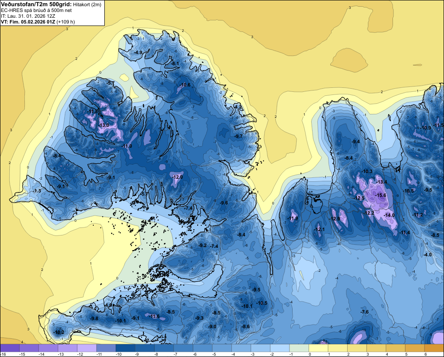444x357 pixels.
Task: Click the -11.4 temperature value
Action: click(x=404, y=232)
